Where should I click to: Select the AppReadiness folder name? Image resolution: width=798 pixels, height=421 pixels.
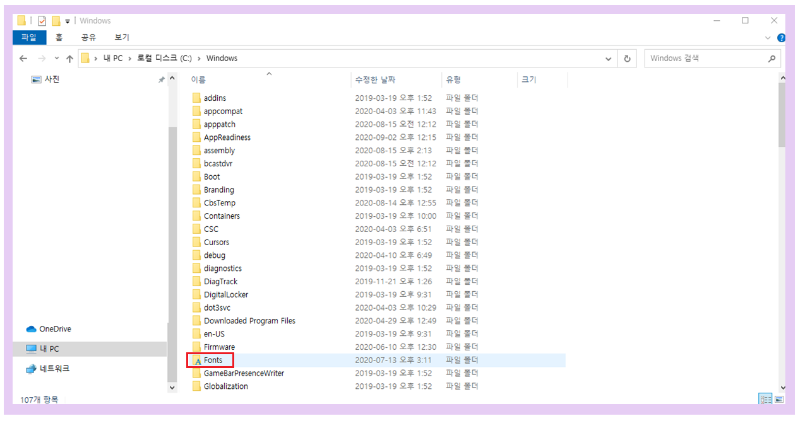click(x=227, y=137)
